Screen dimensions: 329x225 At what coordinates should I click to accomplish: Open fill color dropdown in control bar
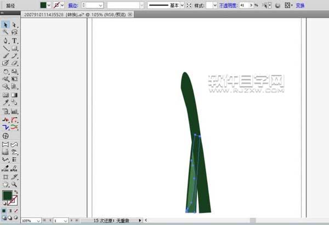[x=49, y=5]
